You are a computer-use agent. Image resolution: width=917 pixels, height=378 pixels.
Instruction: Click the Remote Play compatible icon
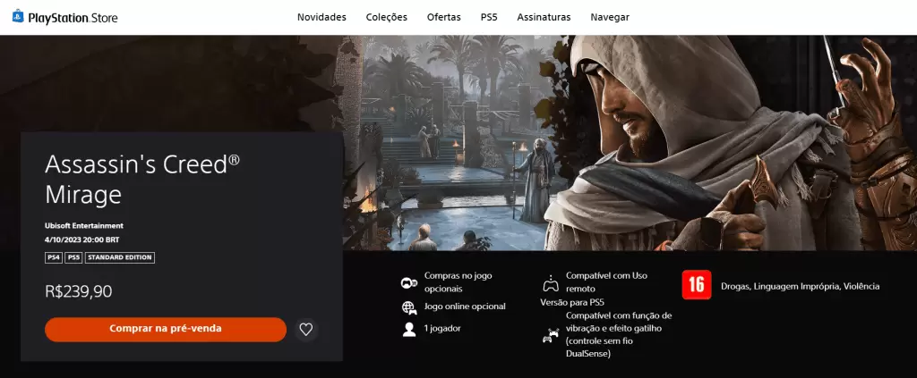pos(551,284)
